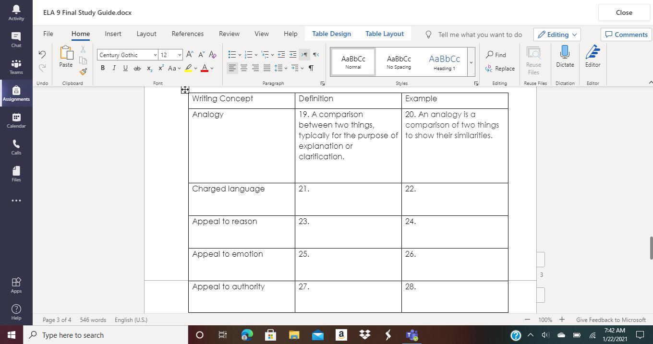Image resolution: width=653 pixels, height=344 pixels.
Task: Toggle Bold formatting
Action: coord(102,68)
